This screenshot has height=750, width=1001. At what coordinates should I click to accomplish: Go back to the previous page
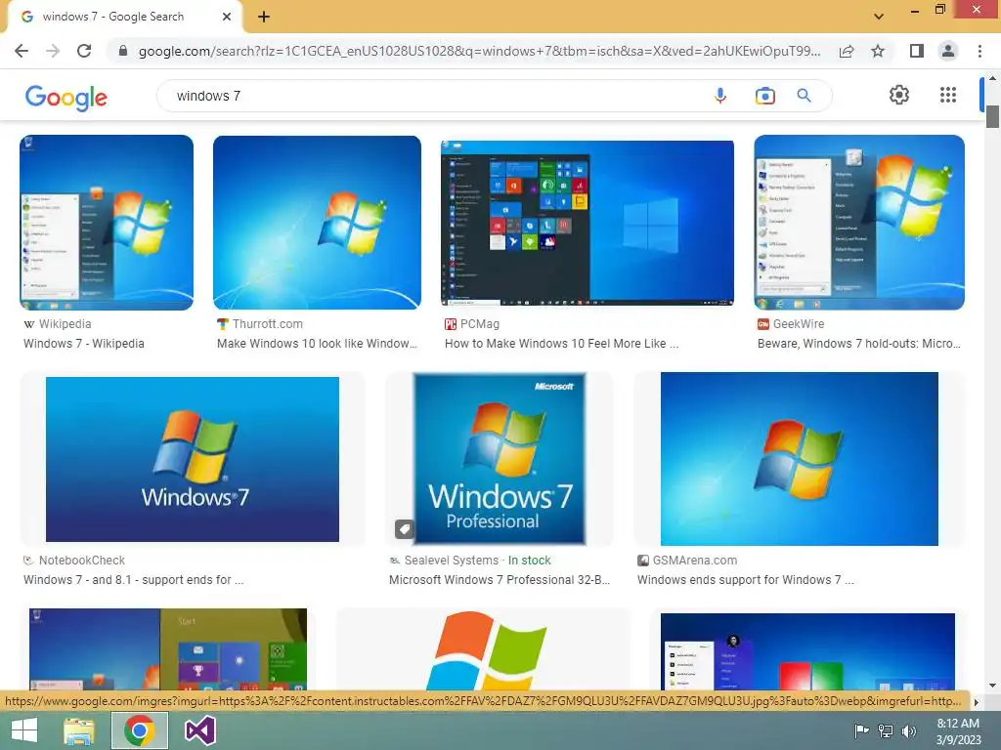22,51
